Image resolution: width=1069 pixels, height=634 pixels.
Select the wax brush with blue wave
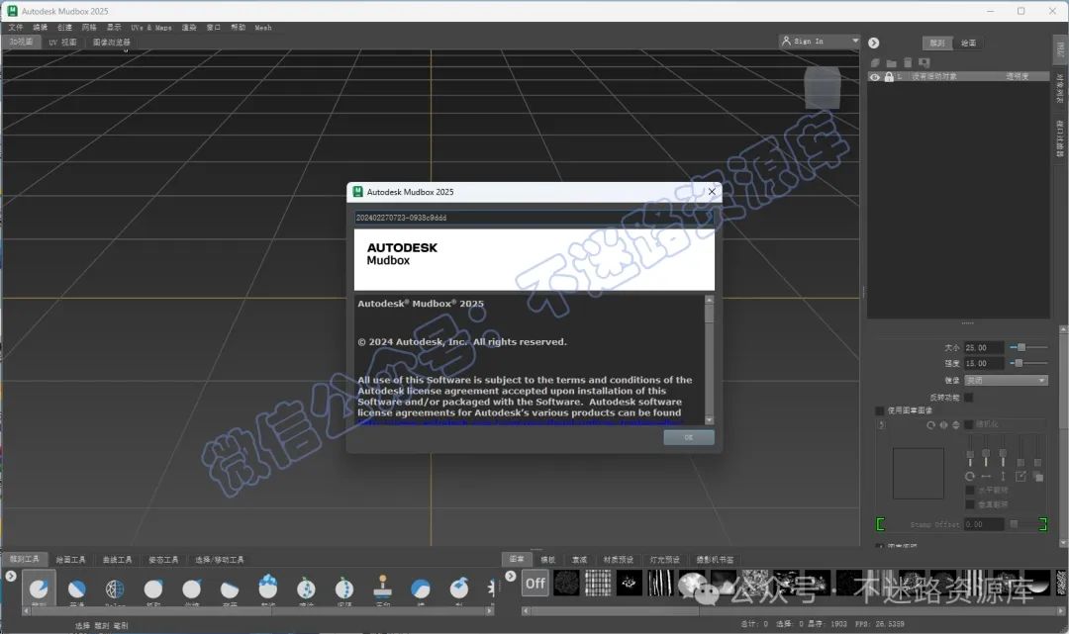click(x=421, y=589)
